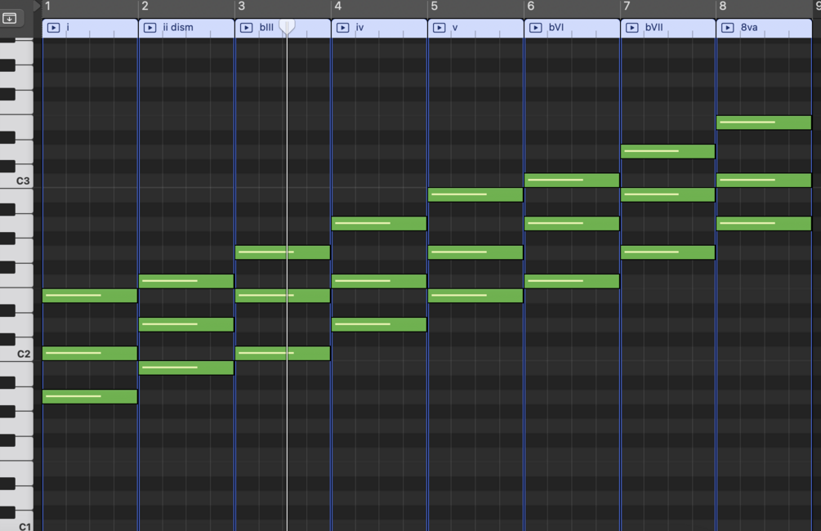Select the middle note of the 'ii dism' chord
The image size is (821, 531).
coord(186,324)
